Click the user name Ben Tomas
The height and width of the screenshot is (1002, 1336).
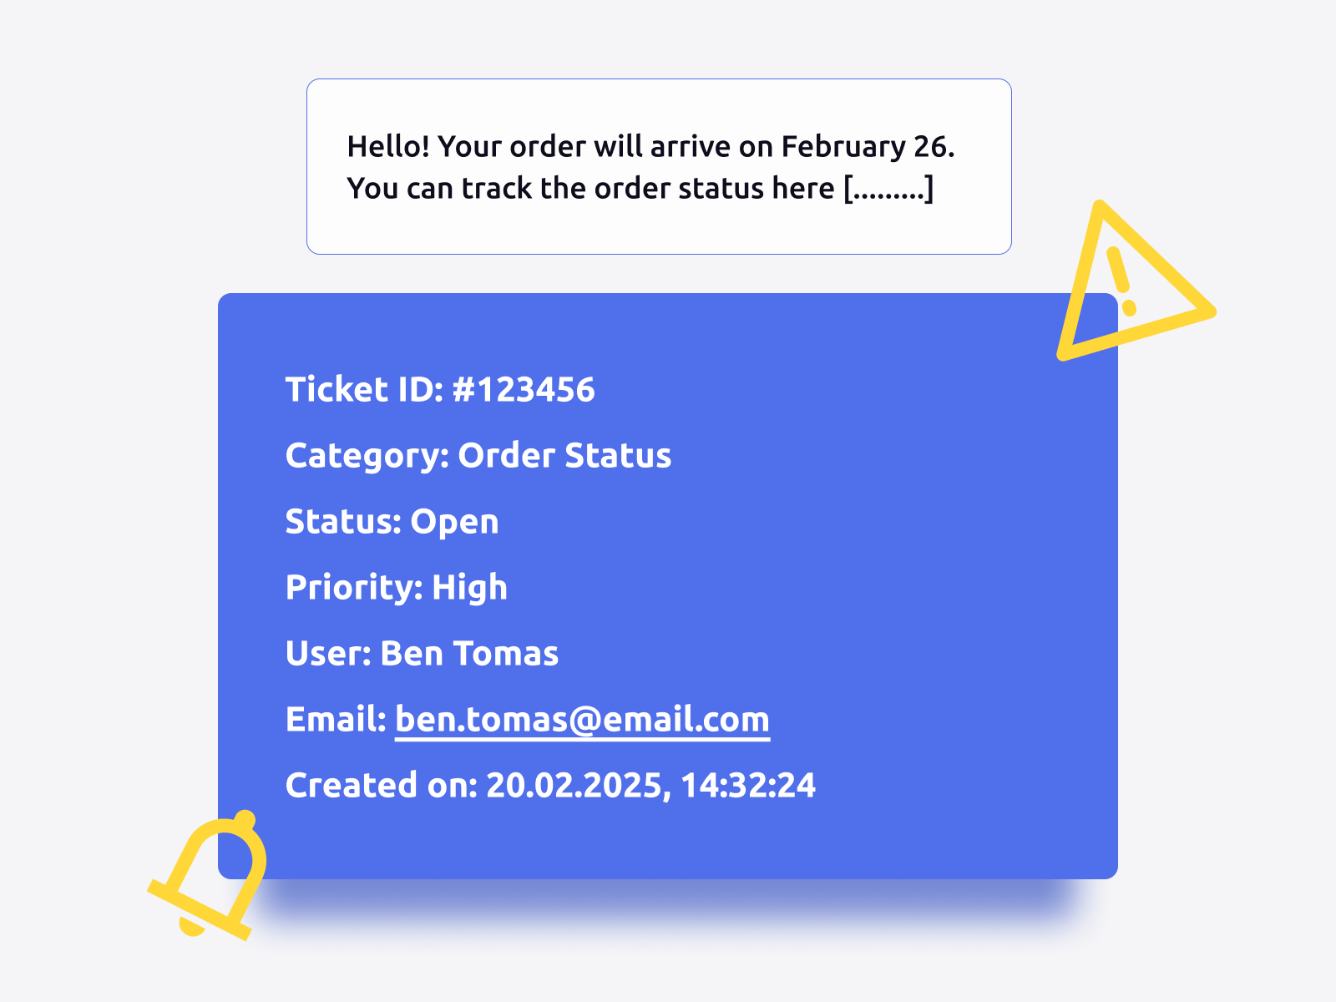tap(469, 654)
